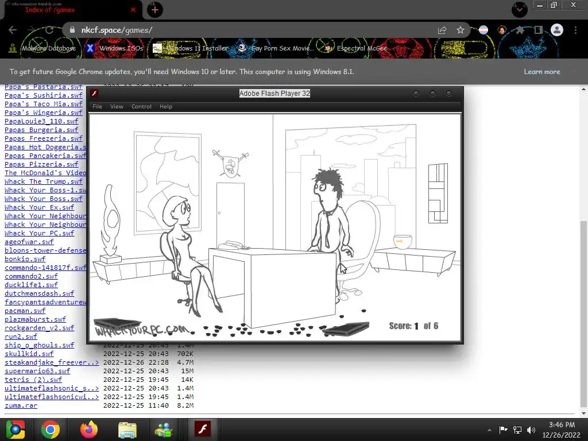Screen dimensions: 588x441
Task: Open ducklife1.swf link
Action: [x=31, y=285]
